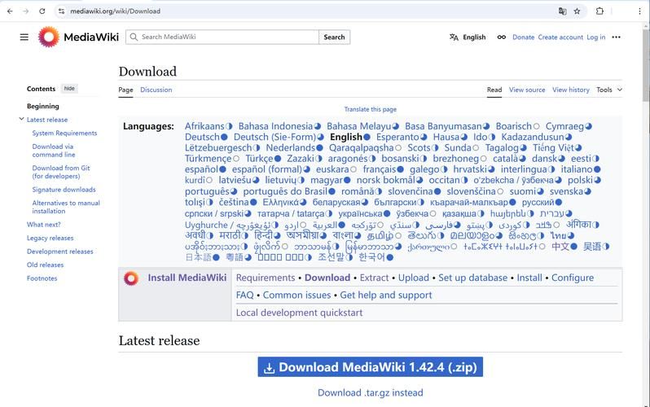Image resolution: width=650 pixels, height=407 pixels.
Task: Click the address bar URL
Action: 115,11
